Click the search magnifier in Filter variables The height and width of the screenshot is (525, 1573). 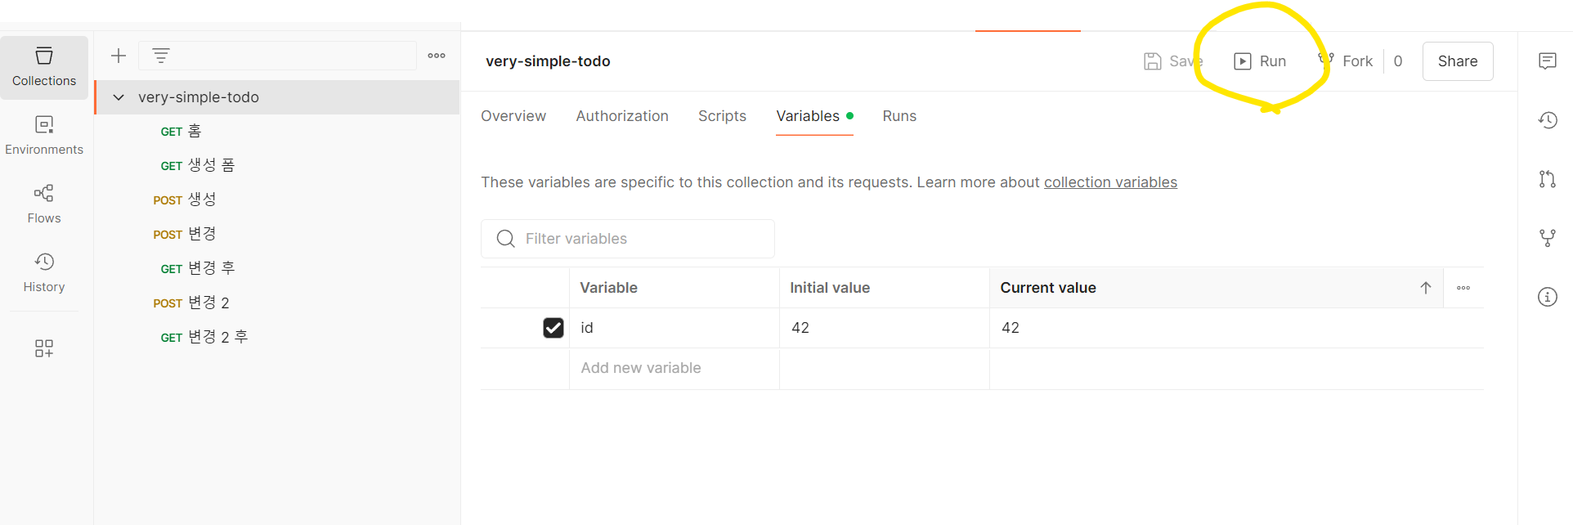point(506,239)
